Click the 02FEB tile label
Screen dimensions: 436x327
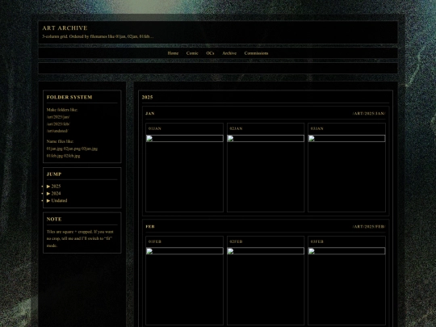(x=236, y=241)
